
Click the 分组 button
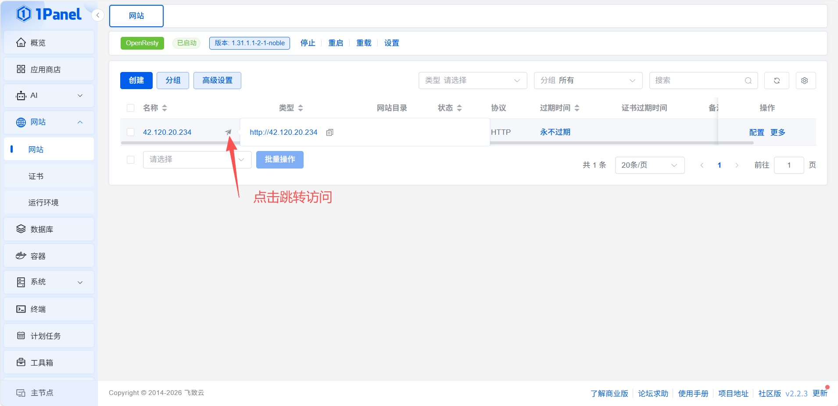click(173, 80)
